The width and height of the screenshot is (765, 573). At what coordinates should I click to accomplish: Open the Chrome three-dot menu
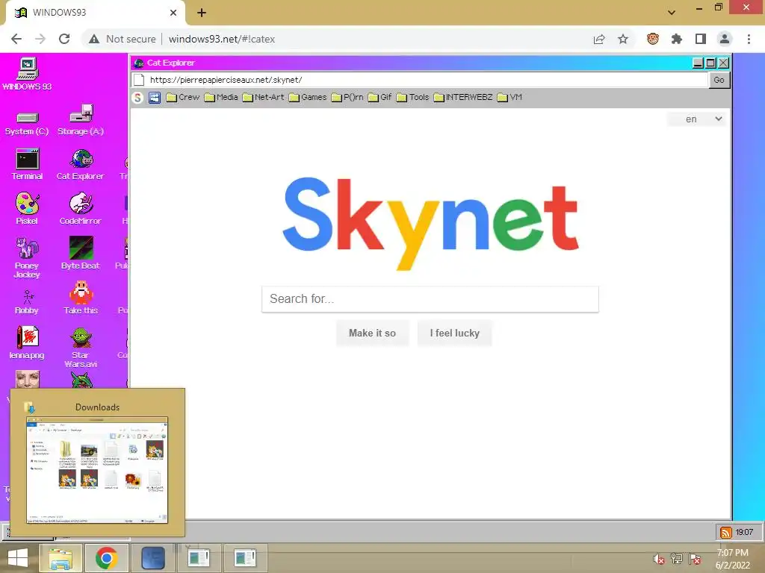point(749,39)
